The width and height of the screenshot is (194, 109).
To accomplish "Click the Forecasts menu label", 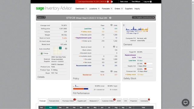I will (x=106, y=9).
